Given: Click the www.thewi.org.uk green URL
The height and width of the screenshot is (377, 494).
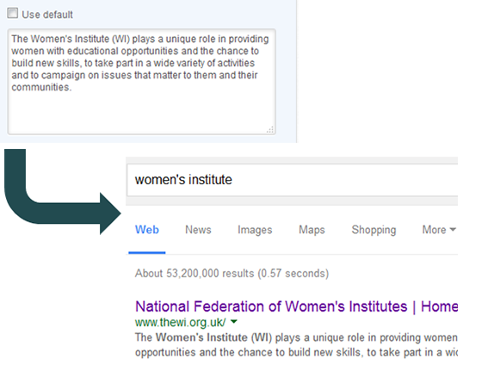Looking at the screenshot, I should point(181,323).
